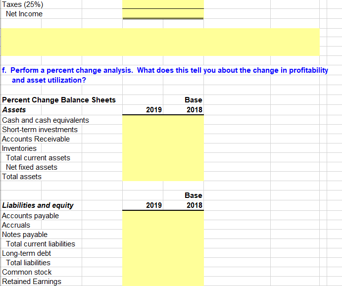
Task: Select 'Total current liabilities' row label
Action: coord(41,244)
